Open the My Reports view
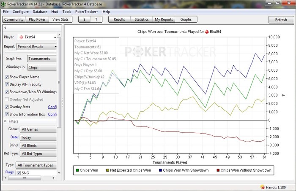296x191 pixels. [x=164, y=19]
